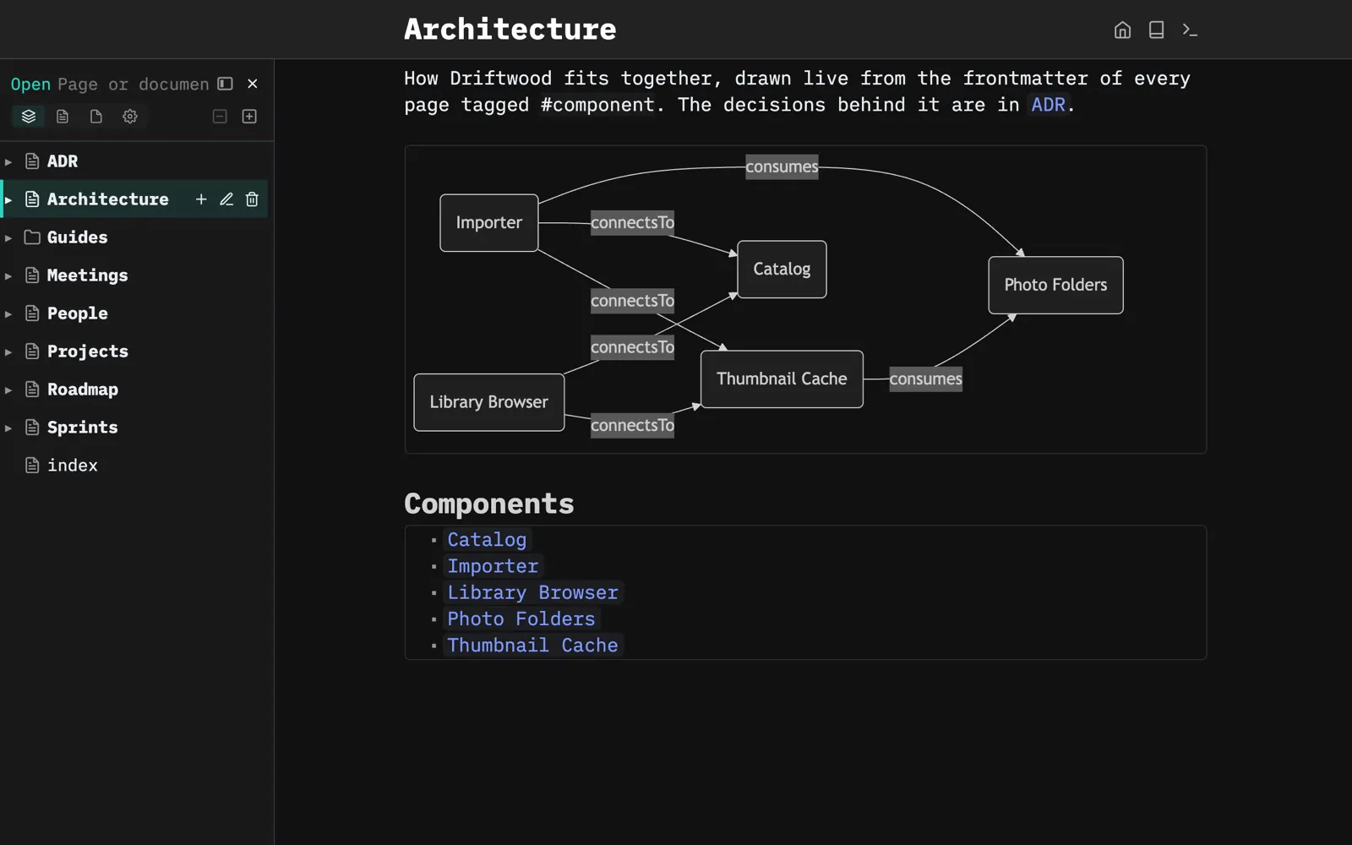Open the Roadmap page
This screenshot has width=1352, height=845.
[82, 390]
